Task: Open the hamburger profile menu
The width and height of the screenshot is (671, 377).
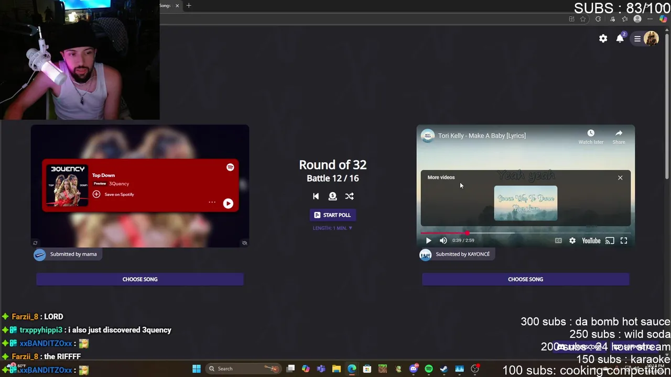Action: [x=637, y=39]
